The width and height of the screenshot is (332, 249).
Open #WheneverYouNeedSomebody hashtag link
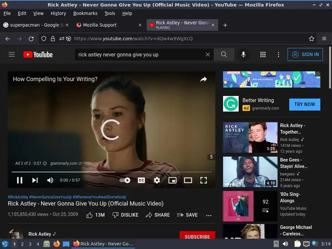coord(100,197)
